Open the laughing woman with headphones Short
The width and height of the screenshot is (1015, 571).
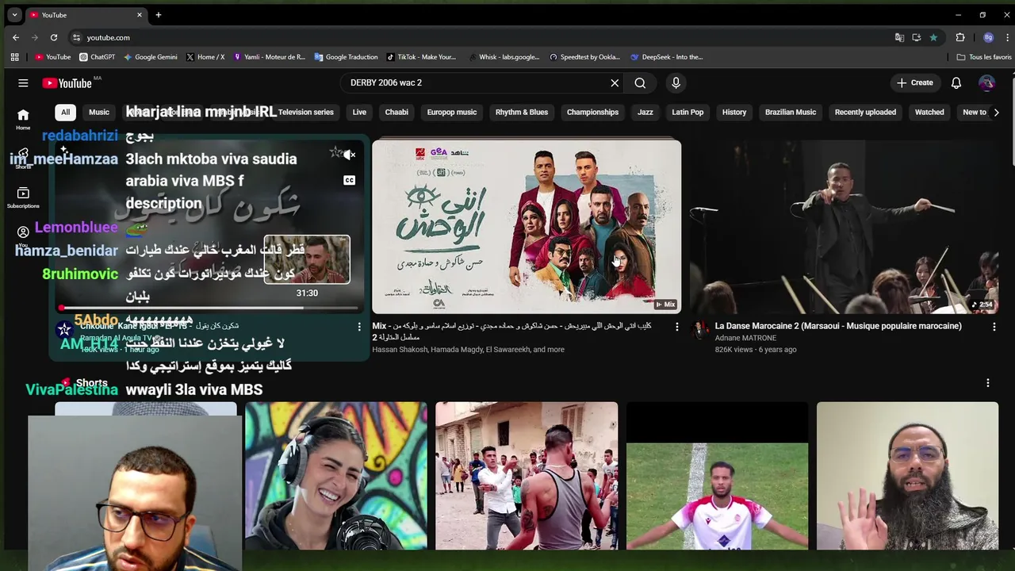click(x=336, y=476)
